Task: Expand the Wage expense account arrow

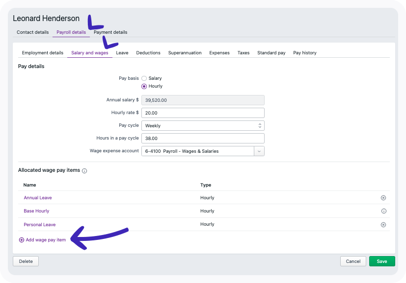Action: [259, 151]
